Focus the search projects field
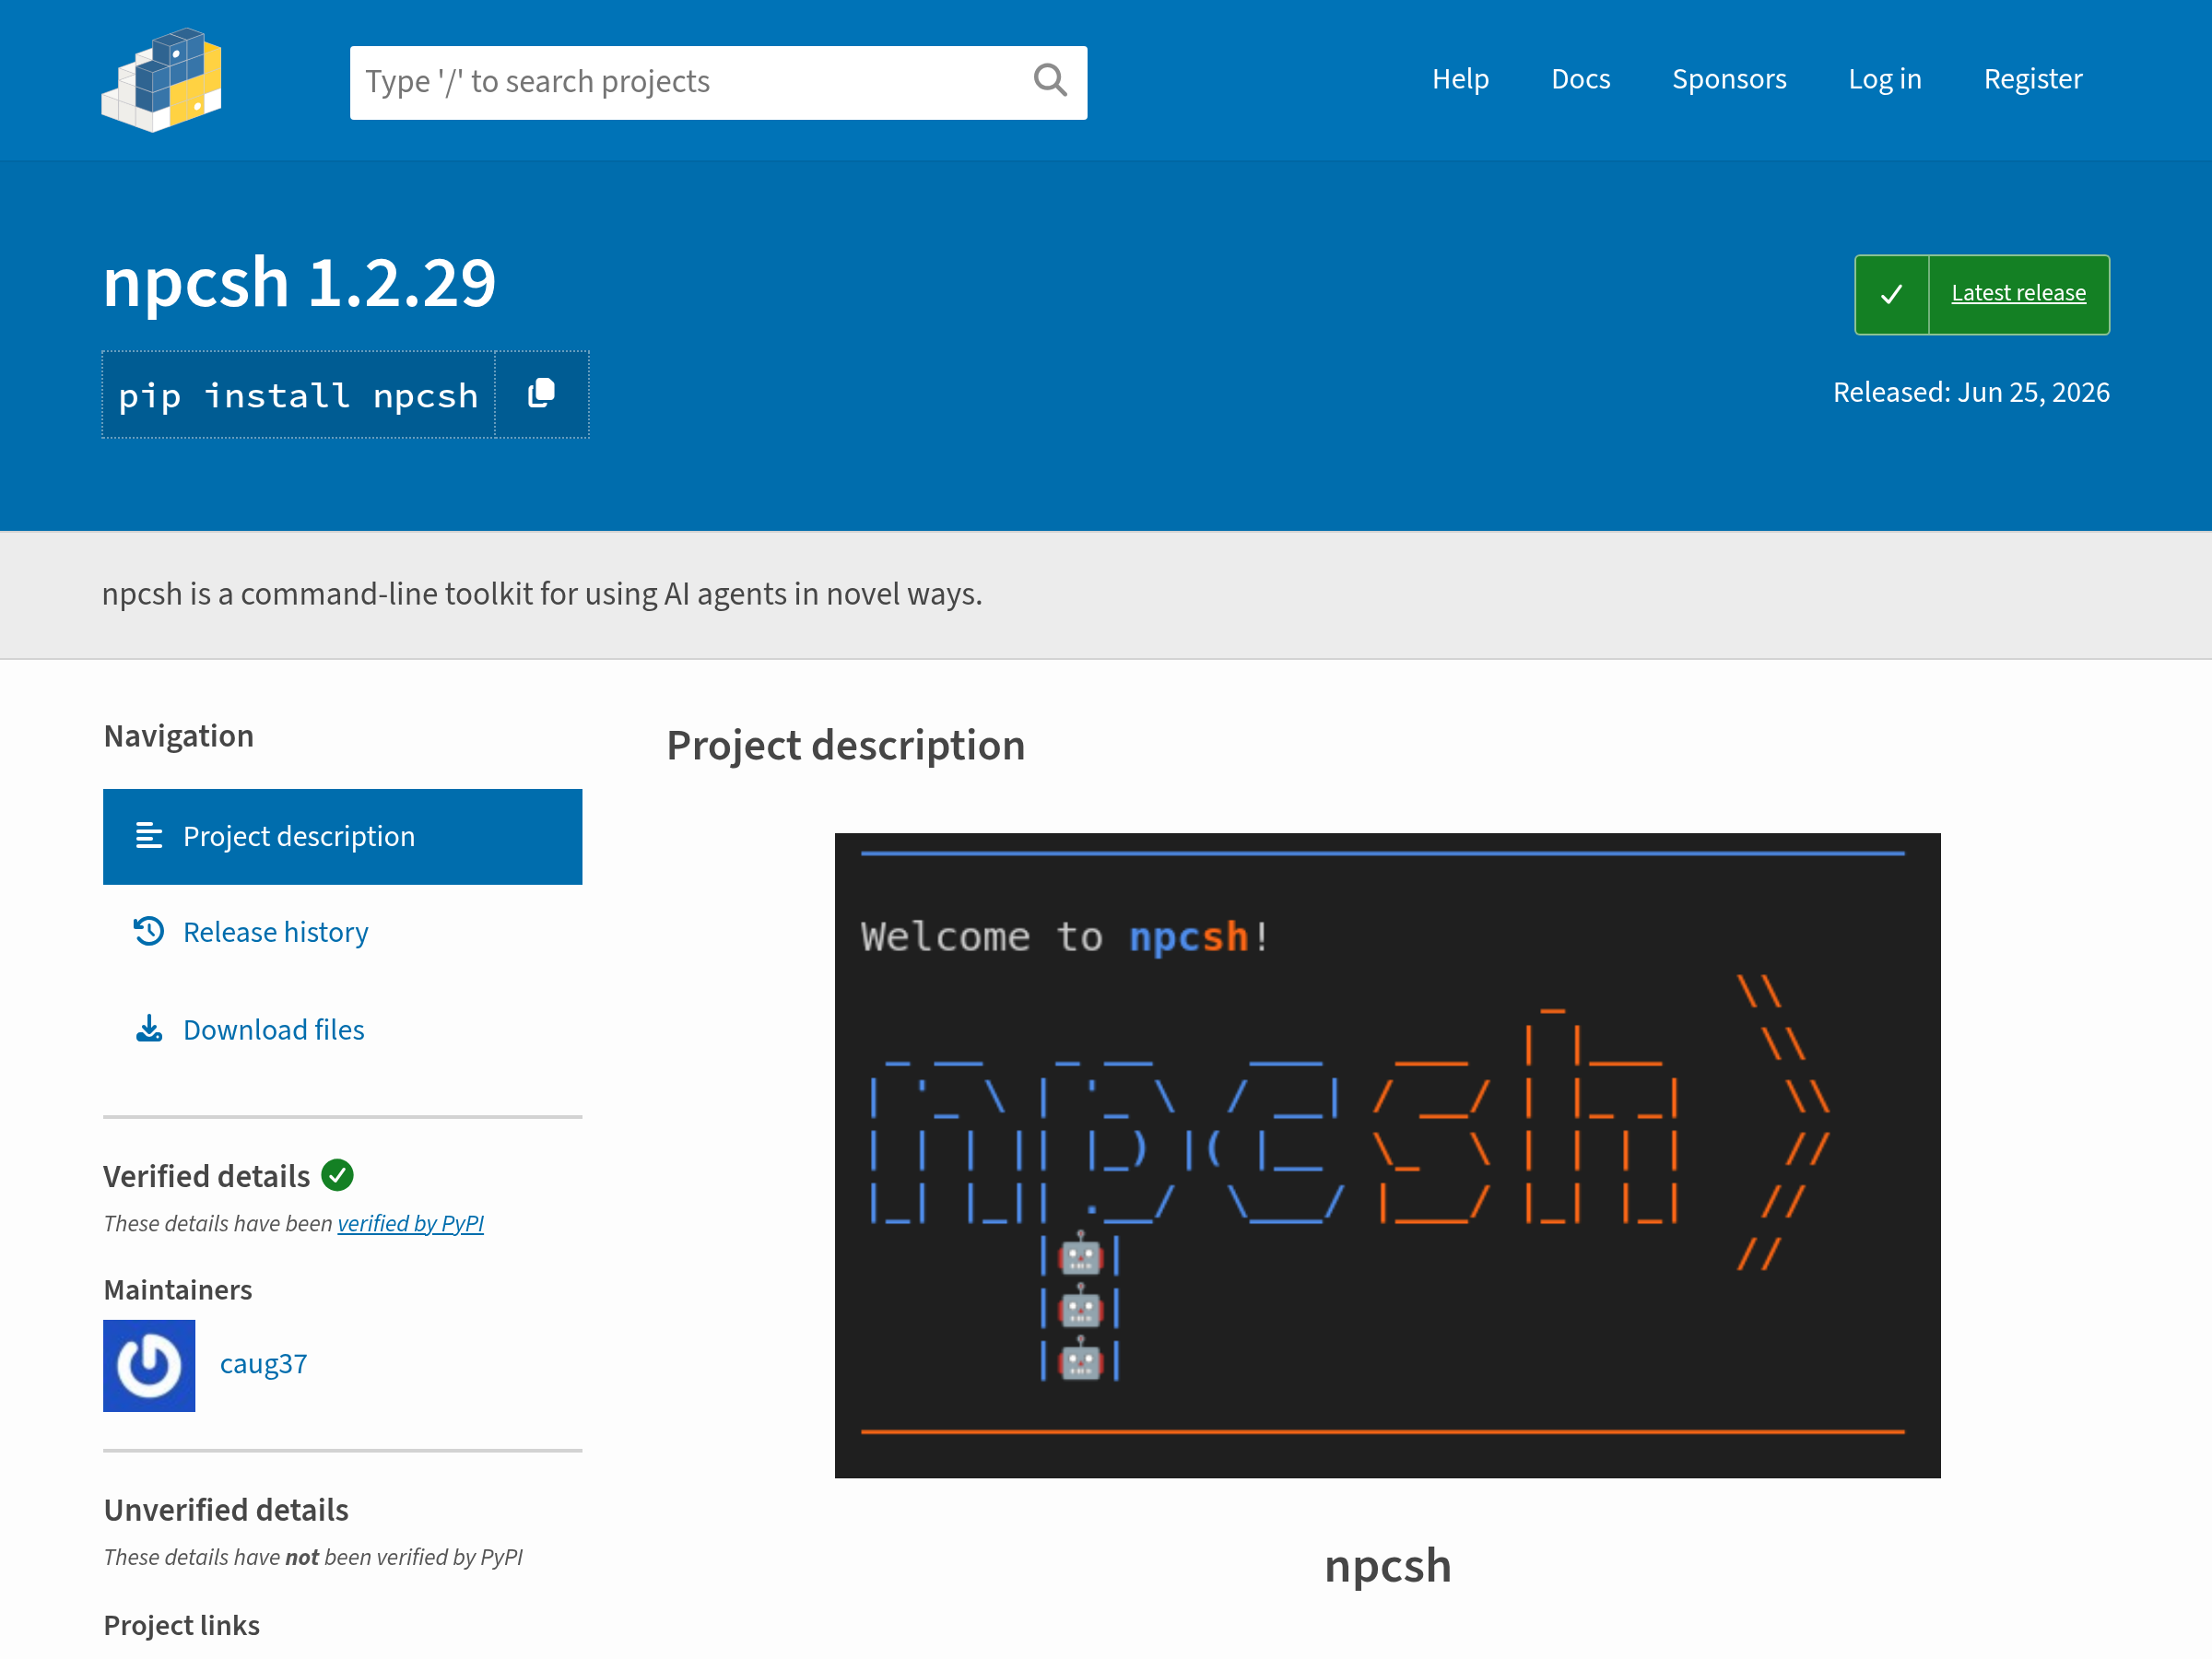Screen dimensions: 2212x1659 718,82
